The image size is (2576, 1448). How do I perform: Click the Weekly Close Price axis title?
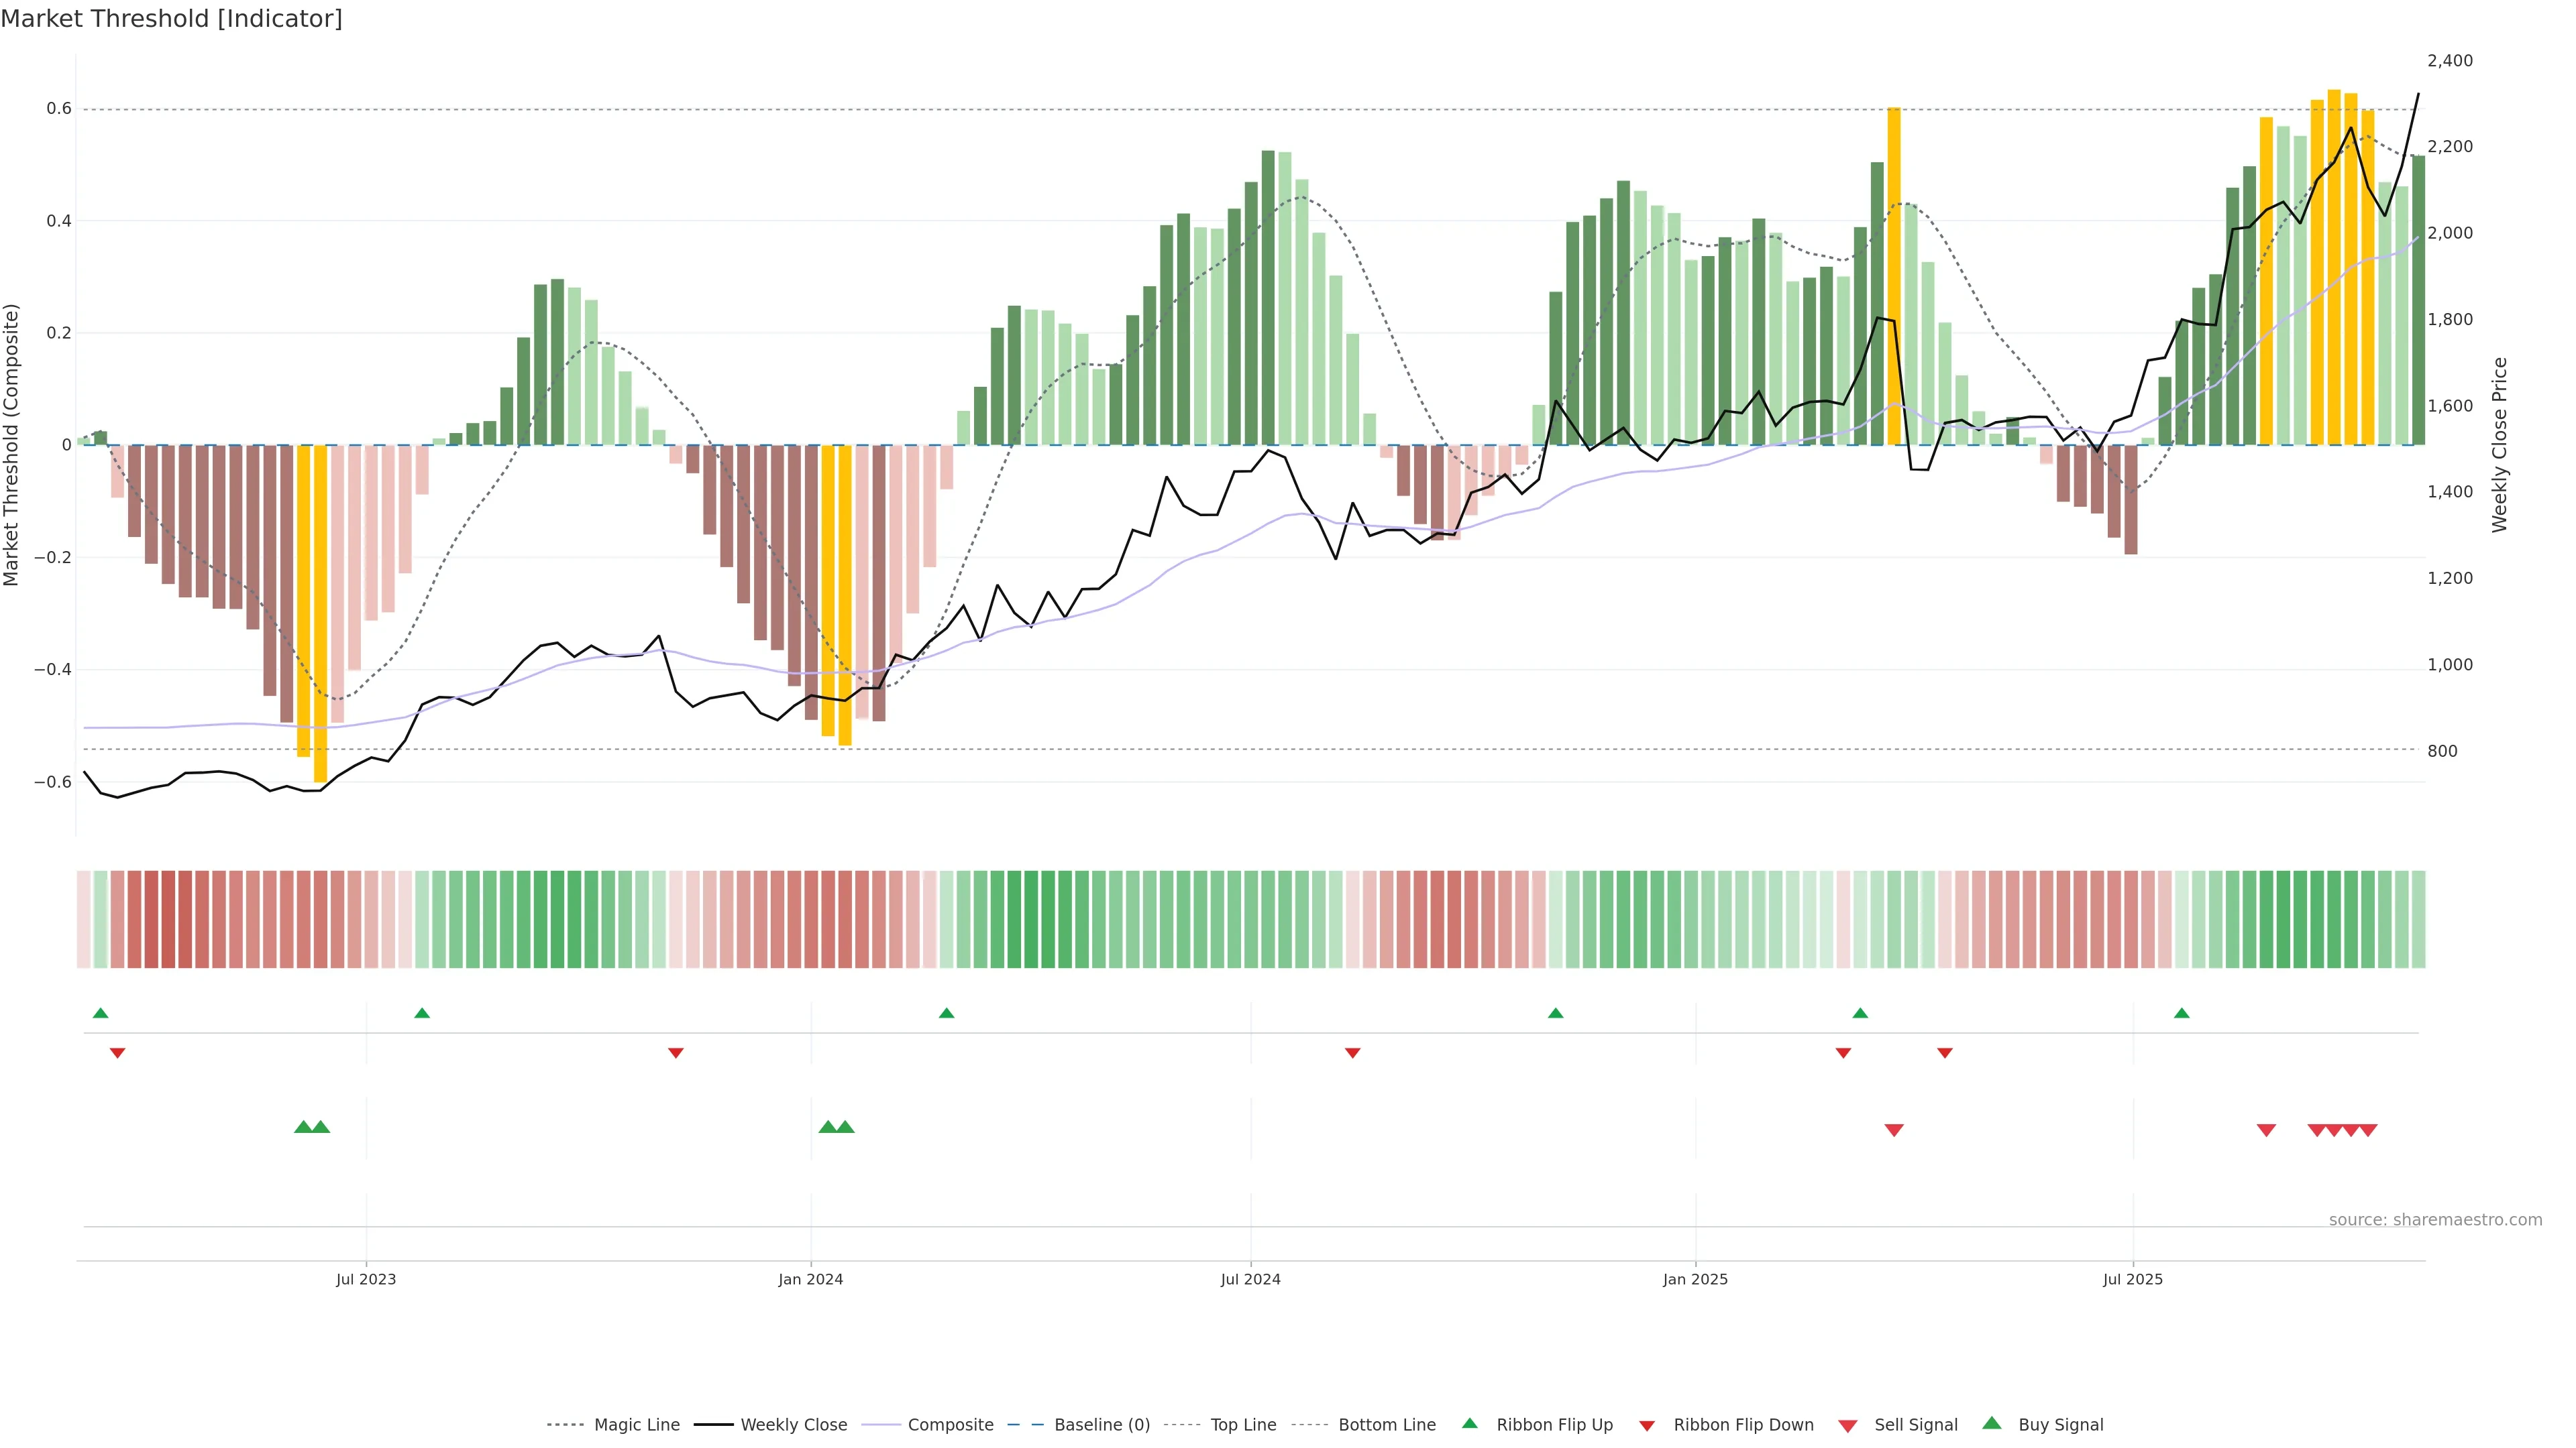click(2499, 444)
